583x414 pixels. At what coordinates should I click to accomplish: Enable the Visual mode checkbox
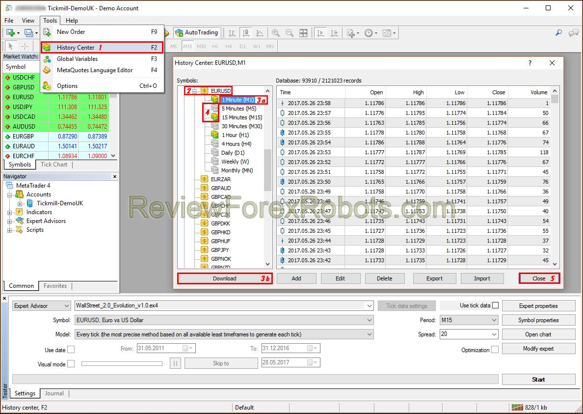71,364
